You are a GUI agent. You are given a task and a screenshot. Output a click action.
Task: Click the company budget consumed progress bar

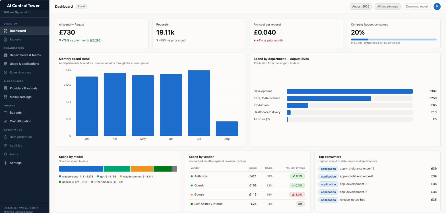[394, 40]
